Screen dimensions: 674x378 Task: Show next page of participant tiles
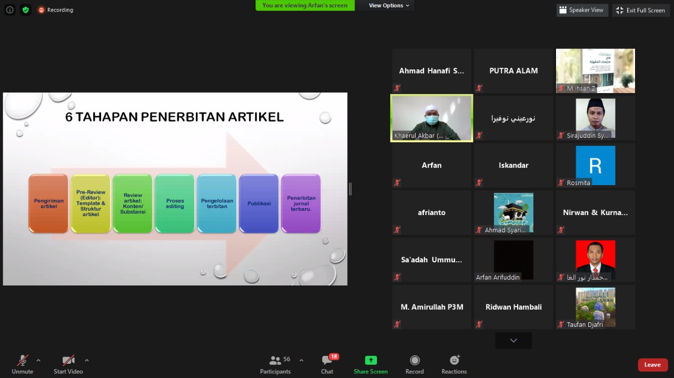click(513, 341)
